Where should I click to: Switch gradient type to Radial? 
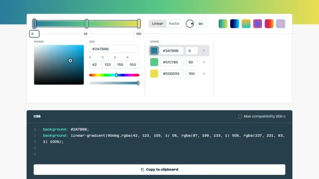174,24
